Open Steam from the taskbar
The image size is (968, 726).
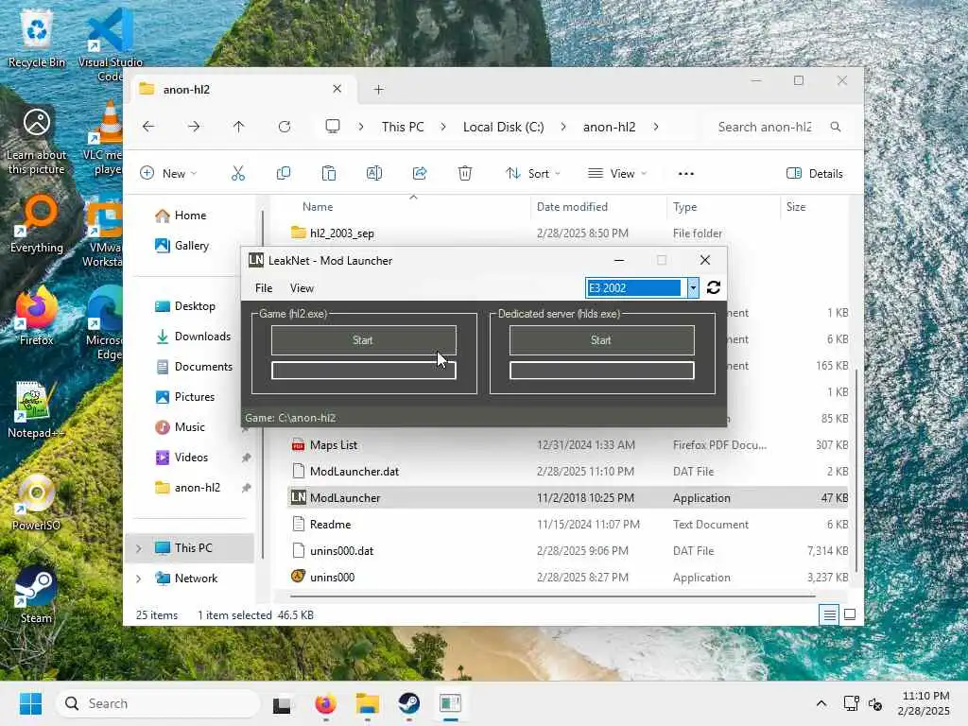click(x=408, y=703)
